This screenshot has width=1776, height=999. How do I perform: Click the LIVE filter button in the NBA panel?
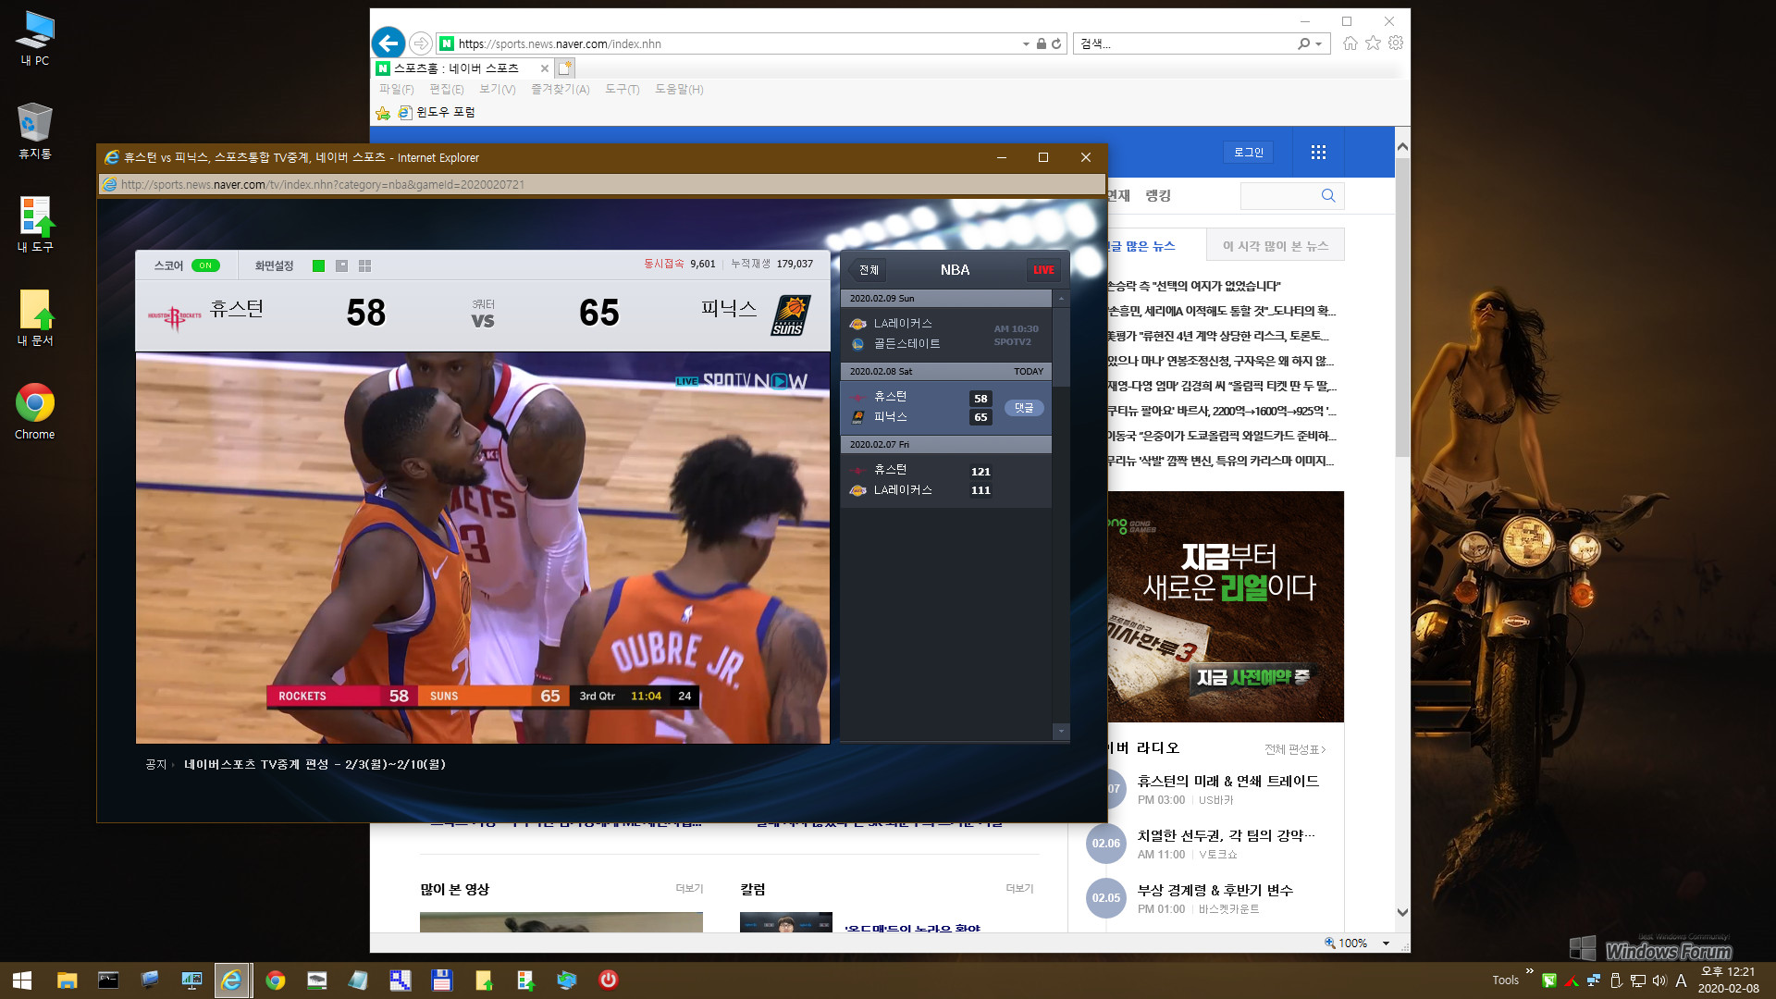coord(1043,270)
